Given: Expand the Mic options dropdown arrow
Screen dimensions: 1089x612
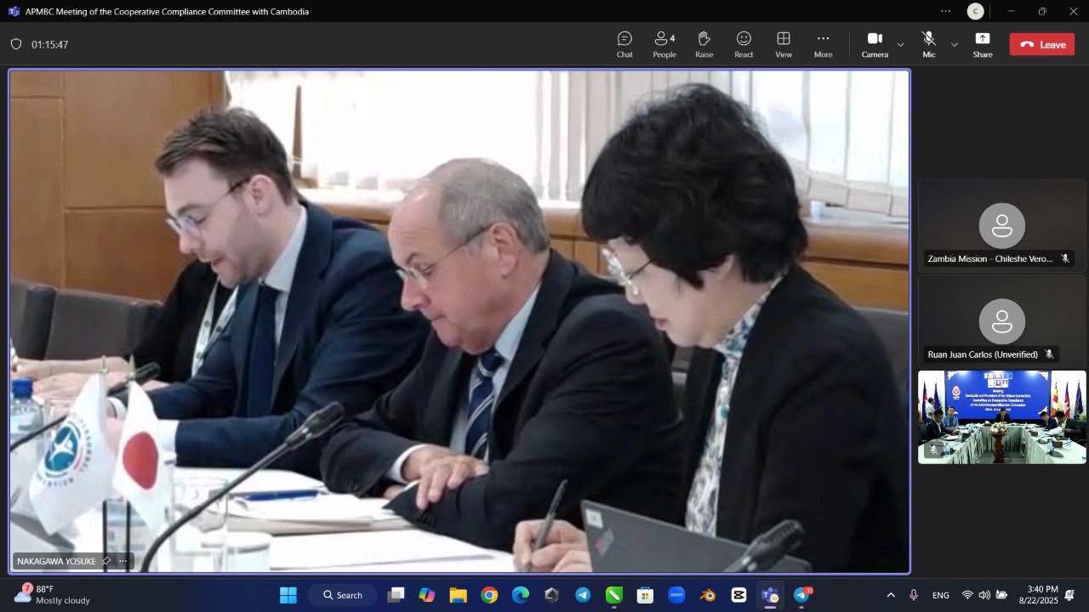Looking at the screenshot, I should point(954,44).
